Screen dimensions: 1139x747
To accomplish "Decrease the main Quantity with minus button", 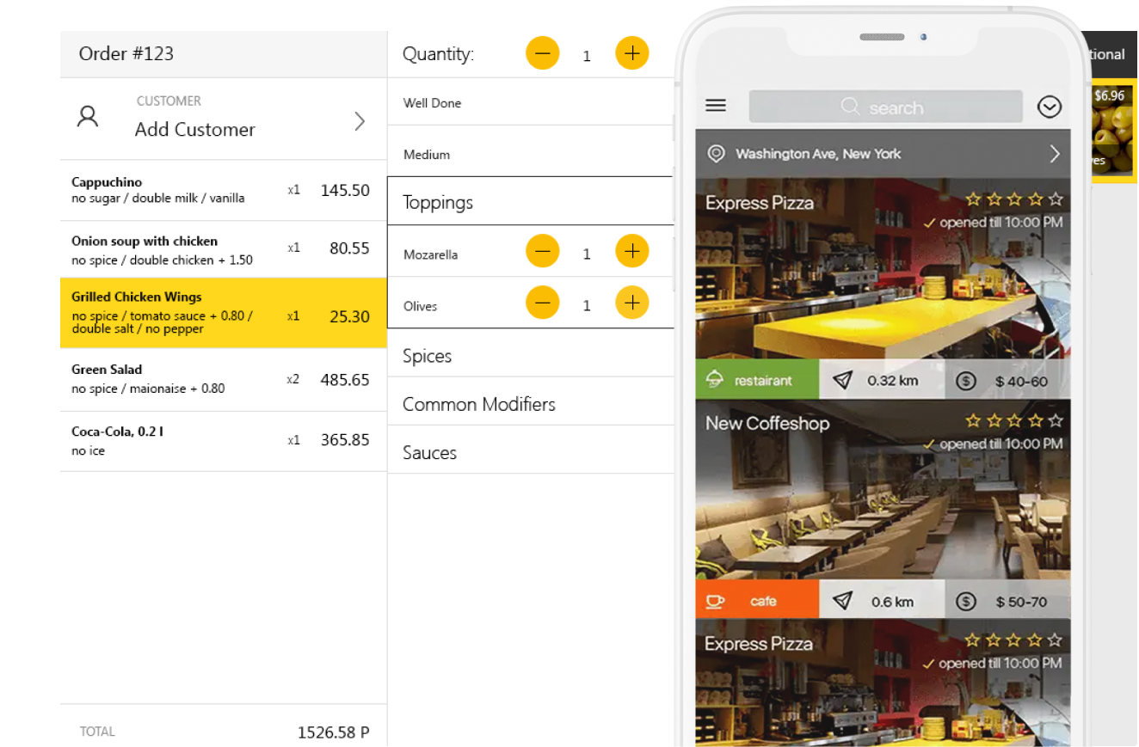I will pos(543,53).
